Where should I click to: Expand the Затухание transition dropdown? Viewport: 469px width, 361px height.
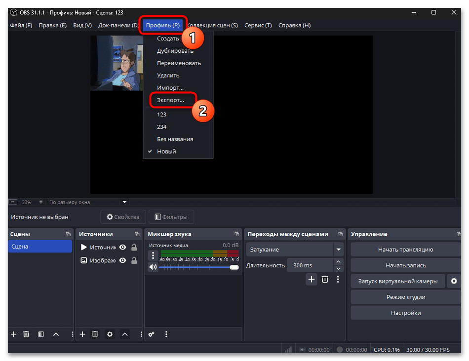tap(338, 250)
